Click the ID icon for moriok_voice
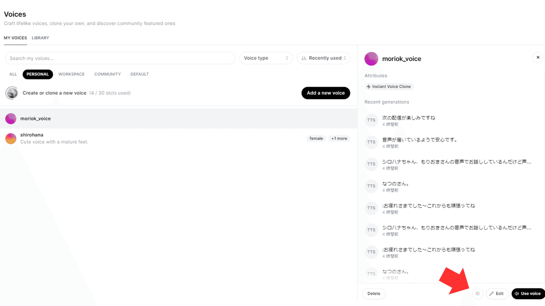Screen dimensions: 545x306 (477, 293)
